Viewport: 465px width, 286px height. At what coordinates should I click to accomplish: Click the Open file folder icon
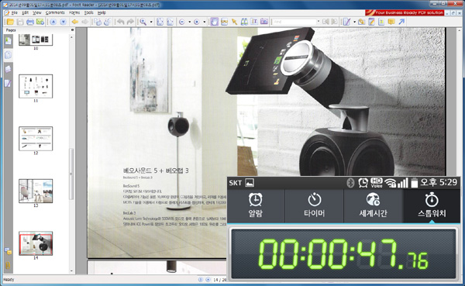10,22
